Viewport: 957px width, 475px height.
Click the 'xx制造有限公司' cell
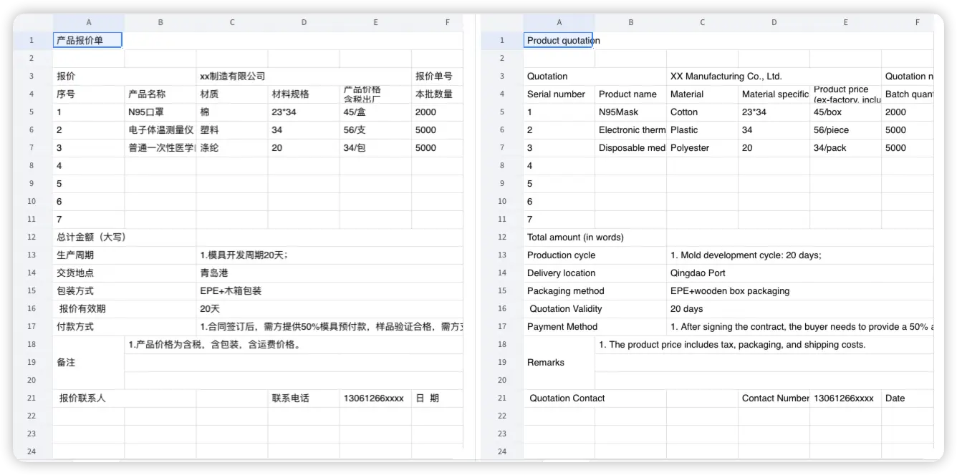click(x=304, y=76)
